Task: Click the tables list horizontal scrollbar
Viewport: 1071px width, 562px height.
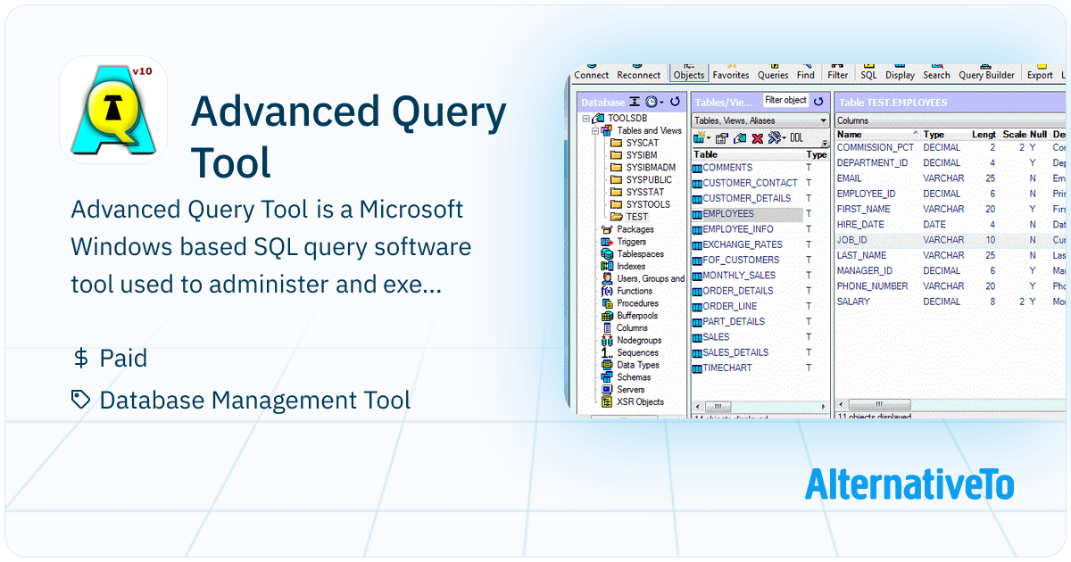Action: point(760,405)
